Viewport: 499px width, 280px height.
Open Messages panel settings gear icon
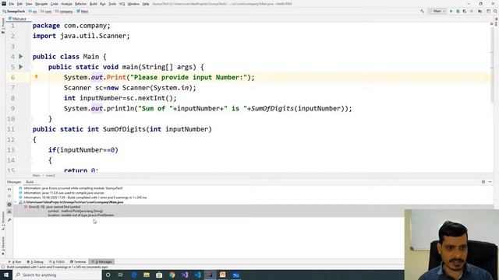point(483,182)
